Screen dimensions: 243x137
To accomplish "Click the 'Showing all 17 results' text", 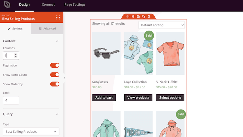I will (109, 23).
